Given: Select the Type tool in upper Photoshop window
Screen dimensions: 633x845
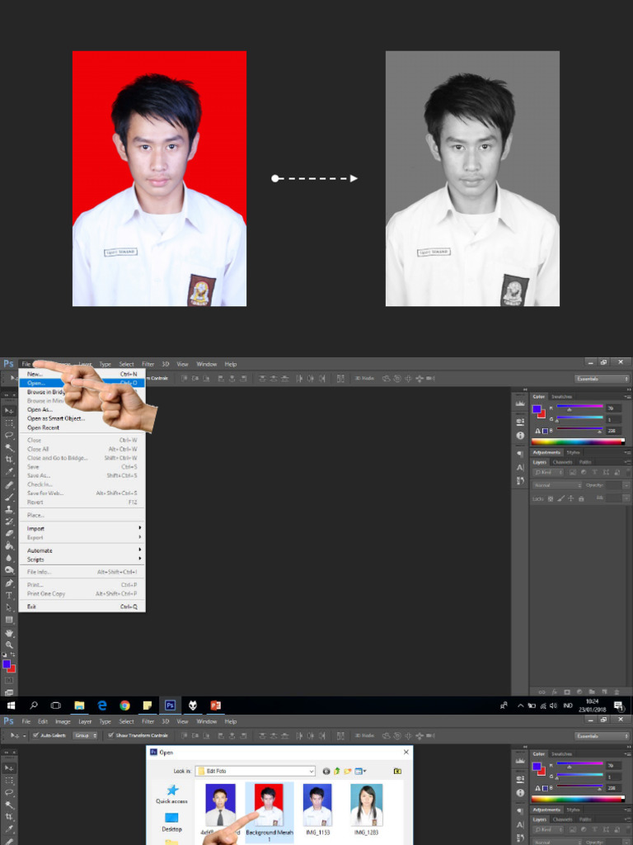Looking at the screenshot, I should point(9,595).
